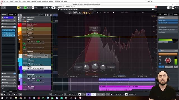Click the green EQ band node

coord(95,33)
